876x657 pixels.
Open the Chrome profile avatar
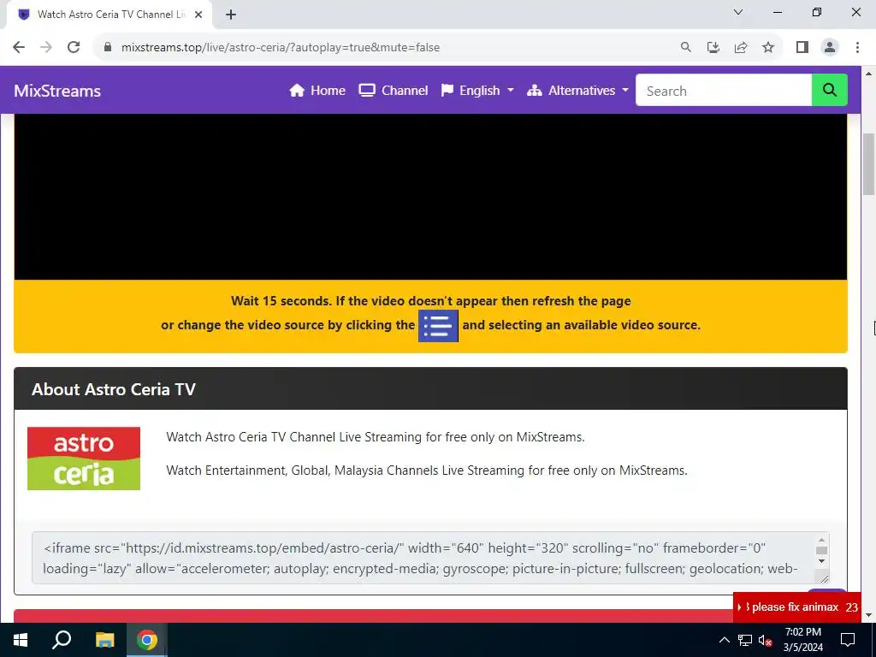pyautogui.click(x=830, y=48)
